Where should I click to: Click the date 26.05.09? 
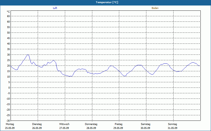37,128
